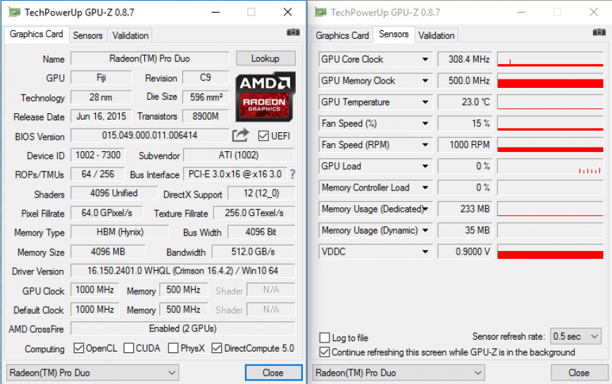Open the Memory Controller Load dropdown
Image resolution: width=612 pixels, height=384 pixels.
tap(425, 188)
